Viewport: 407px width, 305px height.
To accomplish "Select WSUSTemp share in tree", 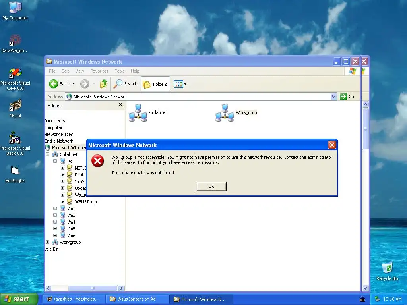I will (x=86, y=201).
